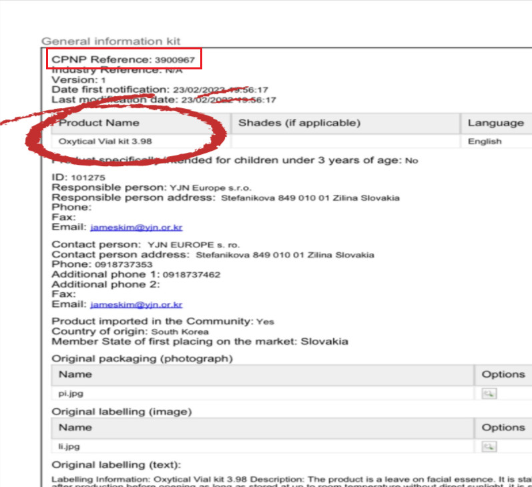532x487 pixels.
Task: Click Responsible person YJN Europe s.r.o.
Action: tap(152, 187)
